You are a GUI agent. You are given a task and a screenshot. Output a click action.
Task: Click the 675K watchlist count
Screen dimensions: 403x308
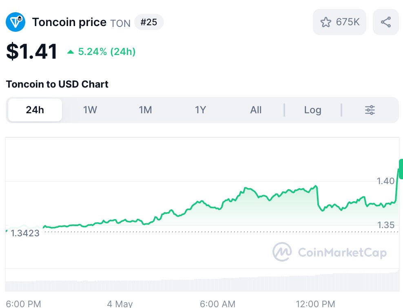(x=348, y=22)
